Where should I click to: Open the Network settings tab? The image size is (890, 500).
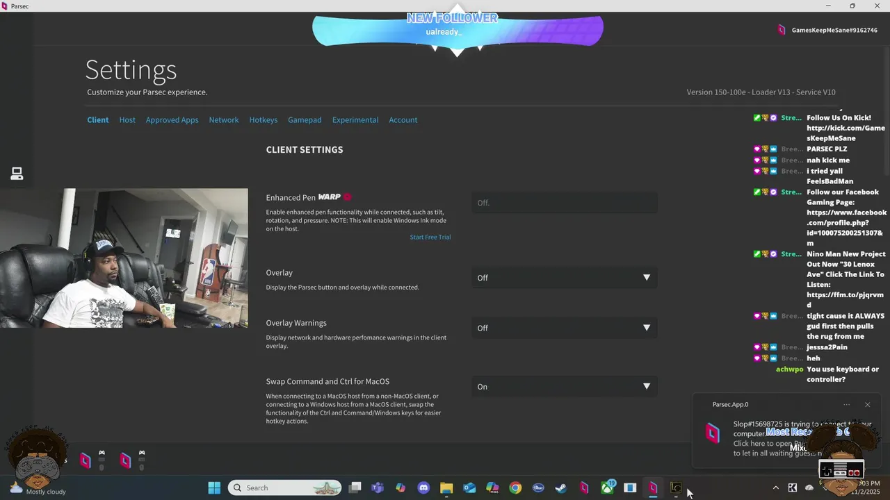[224, 120]
